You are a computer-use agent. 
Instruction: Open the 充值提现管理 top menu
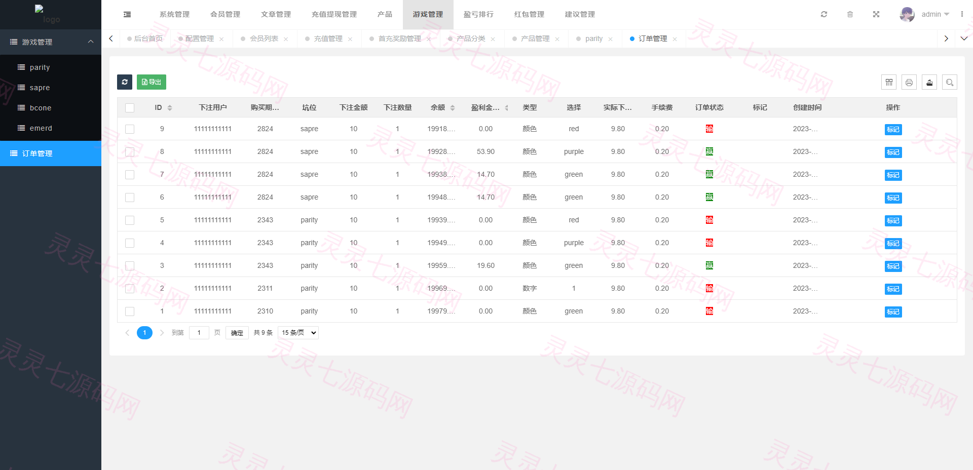click(334, 14)
